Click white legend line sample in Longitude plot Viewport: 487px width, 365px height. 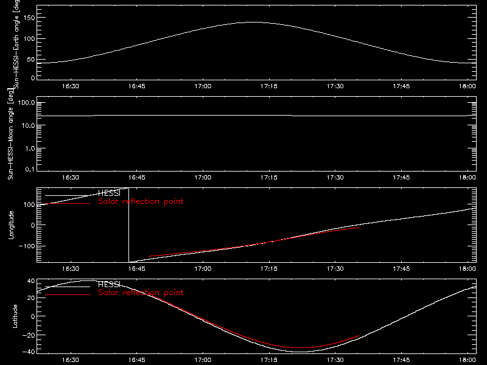[68, 195]
